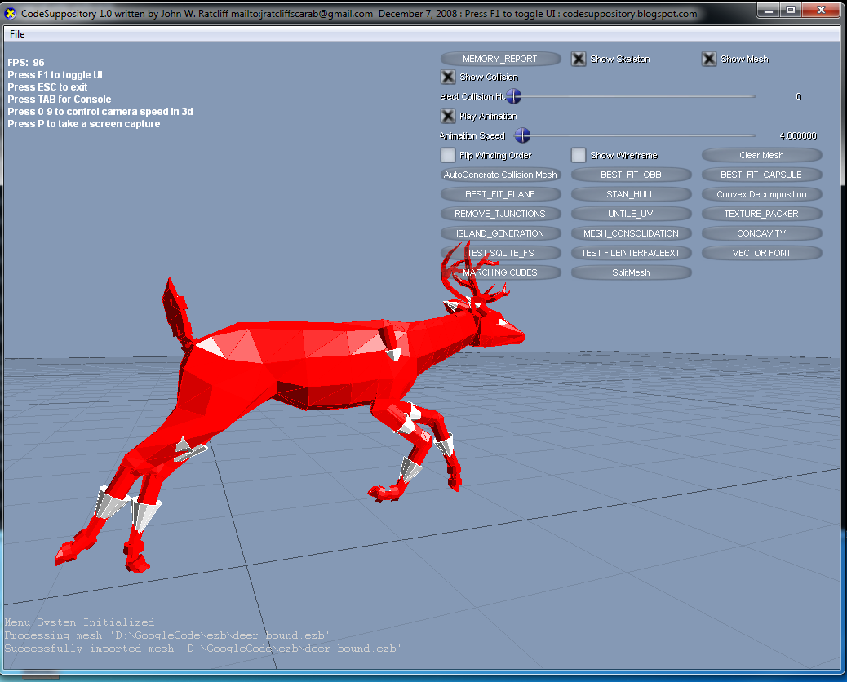Click the 'Press TAB for Console' text

(x=60, y=100)
